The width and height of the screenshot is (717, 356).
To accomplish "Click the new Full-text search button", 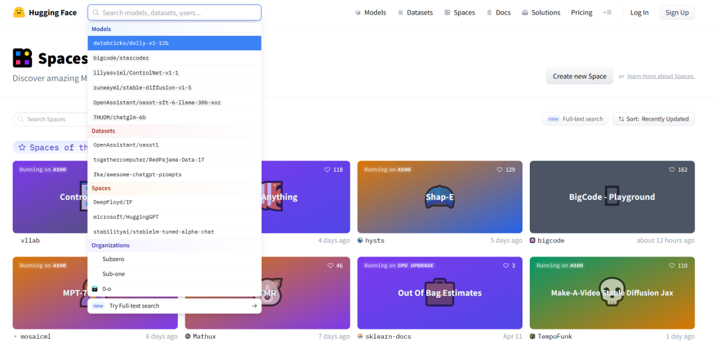I will [x=575, y=119].
